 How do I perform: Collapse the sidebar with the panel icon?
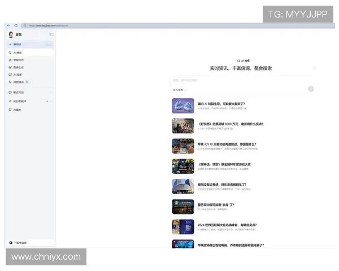tap(51, 34)
